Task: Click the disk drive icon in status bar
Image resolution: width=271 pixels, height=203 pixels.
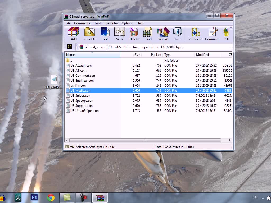Action: (x=67, y=147)
